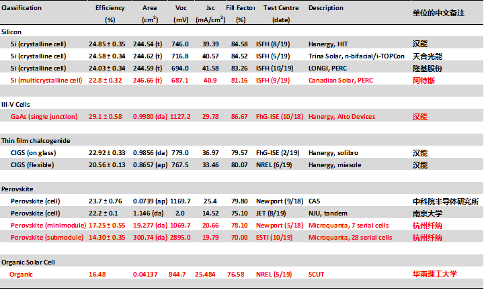Select GaAs (single junction) row label
484x290 pixels.
pyautogui.click(x=44, y=117)
